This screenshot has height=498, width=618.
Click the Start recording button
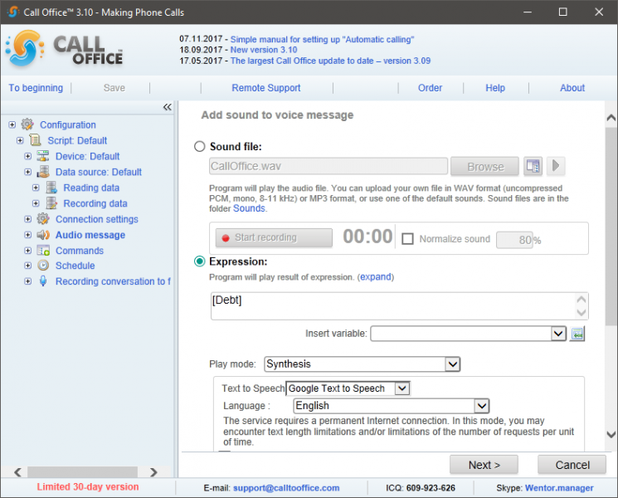pos(274,237)
